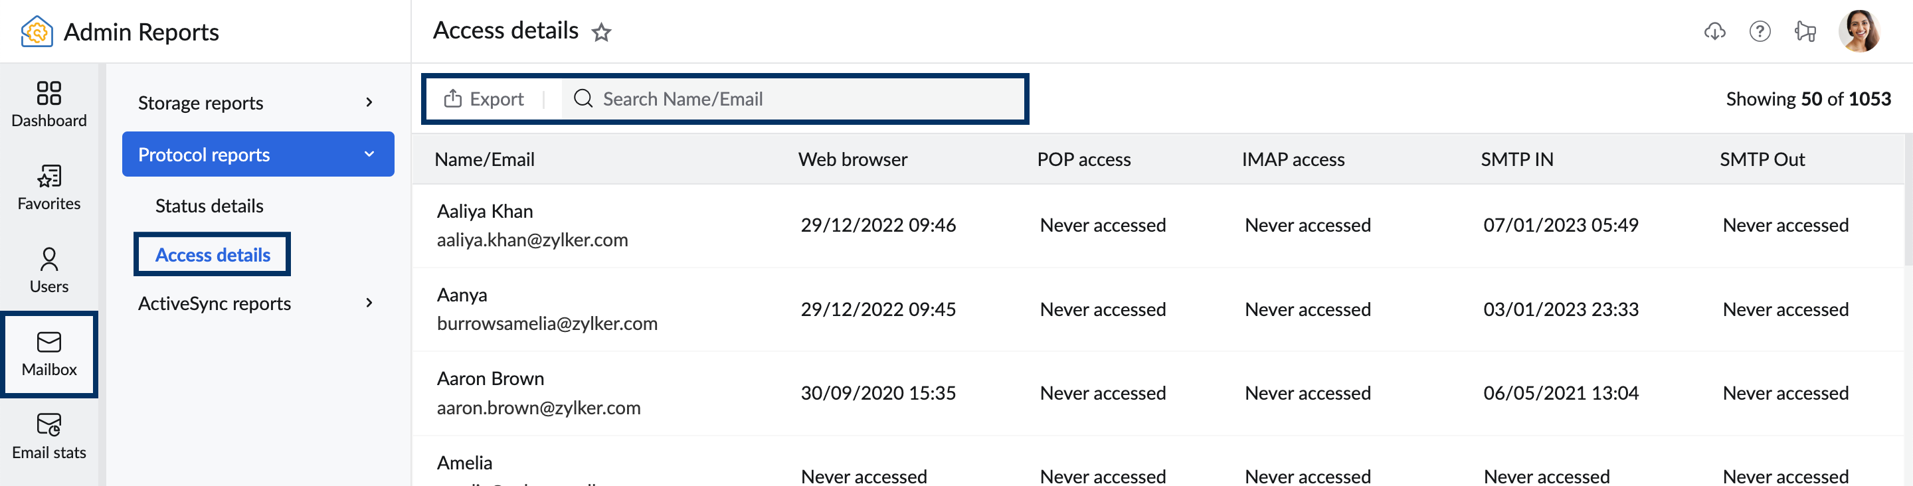The width and height of the screenshot is (1913, 486).
Task: Click the profile avatar picture
Action: click(1861, 31)
